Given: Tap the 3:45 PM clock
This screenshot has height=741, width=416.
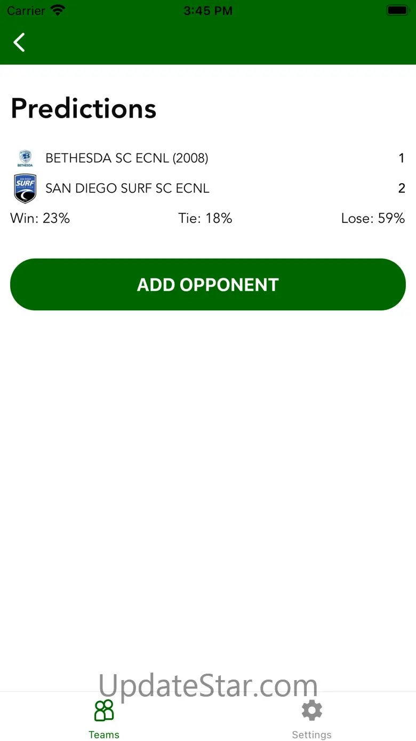Looking at the screenshot, I should pyautogui.click(x=208, y=11).
